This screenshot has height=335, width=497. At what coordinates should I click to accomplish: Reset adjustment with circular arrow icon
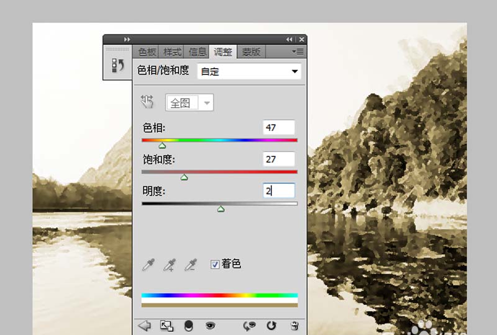[271, 326]
